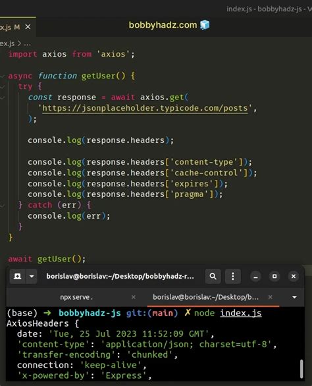The image size is (312, 386).
Task: Click the new terminal tab icon
Action: [17, 276]
